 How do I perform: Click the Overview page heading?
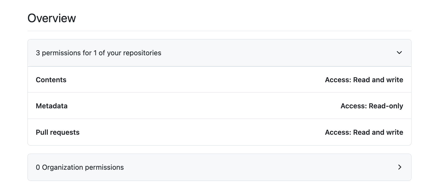point(52,18)
